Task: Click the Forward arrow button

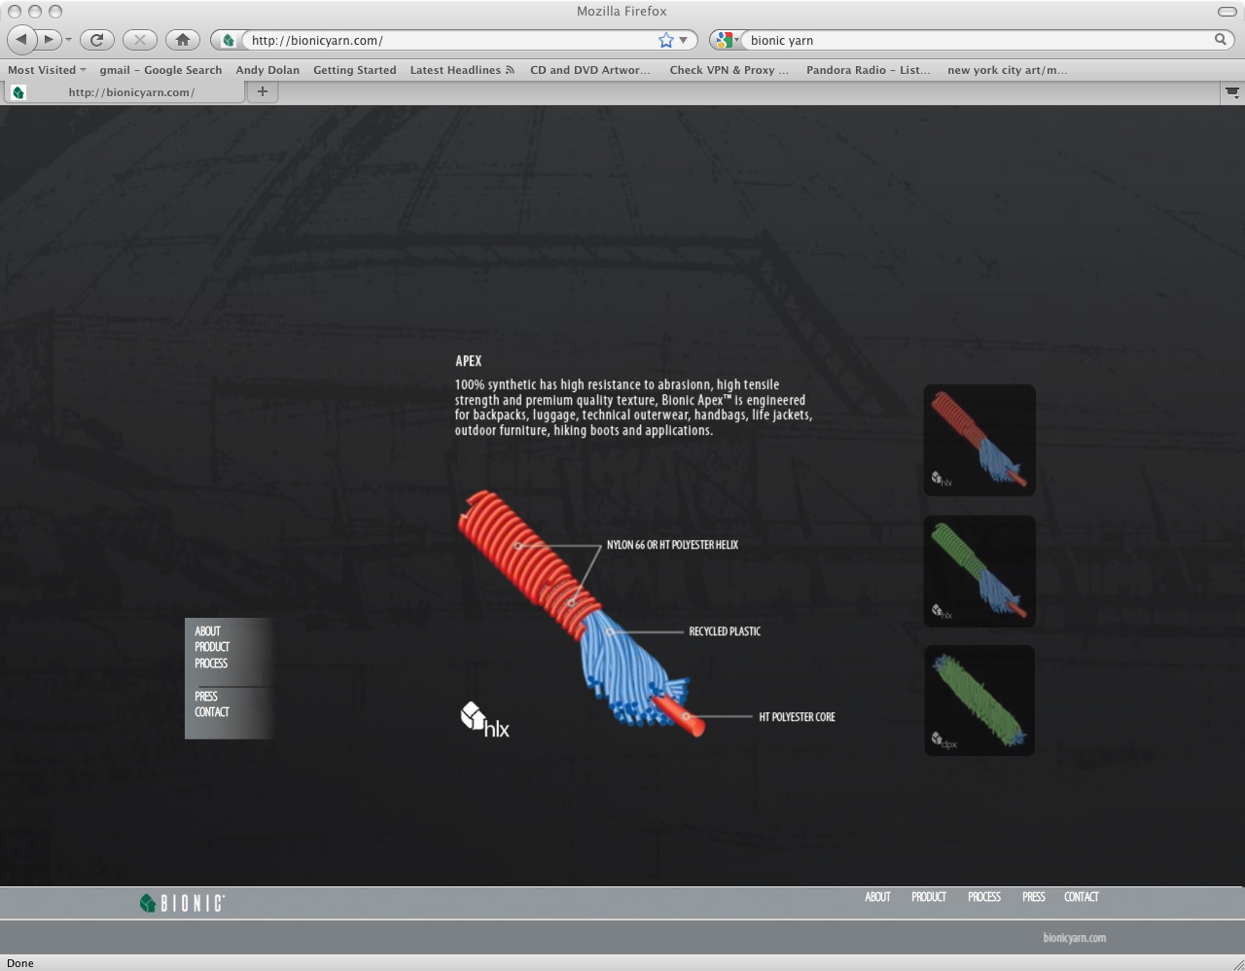Action: [x=49, y=40]
